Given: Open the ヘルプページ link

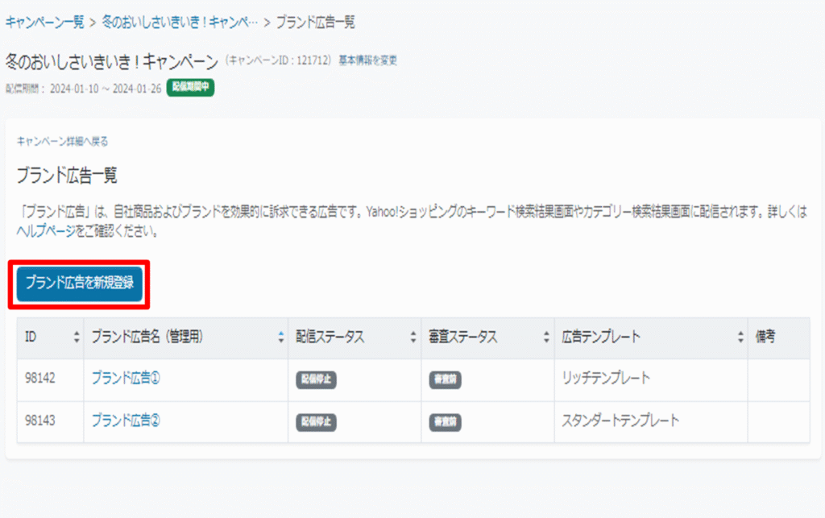Looking at the screenshot, I should 46,231.
